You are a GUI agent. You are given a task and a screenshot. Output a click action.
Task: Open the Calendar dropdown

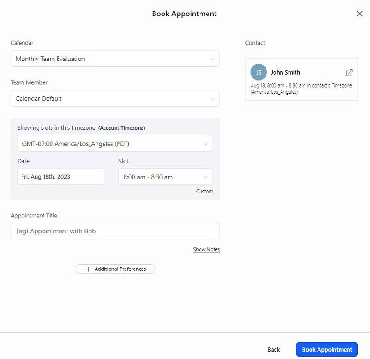[x=115, y=59]
